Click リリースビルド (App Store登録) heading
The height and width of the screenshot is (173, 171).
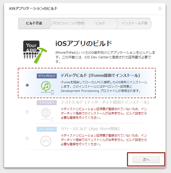pyautogui.click(x=90, y=129)
